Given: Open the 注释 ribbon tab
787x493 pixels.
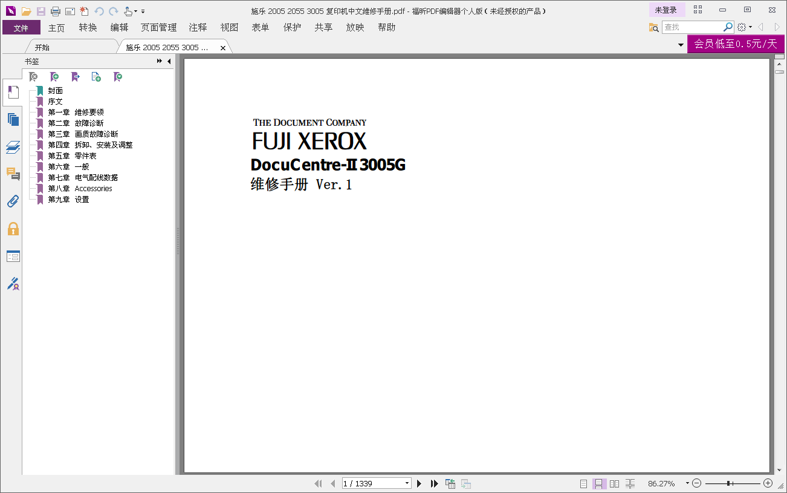Looking at the screenshot, I should pyautogui.click(x=198, y=27).
